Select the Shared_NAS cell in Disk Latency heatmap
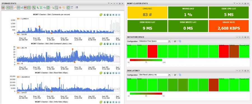 coord(244,85)
